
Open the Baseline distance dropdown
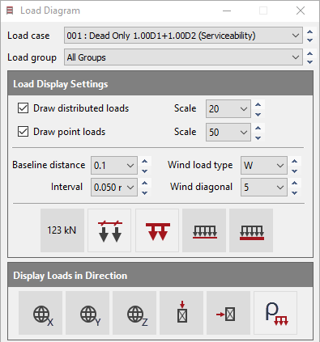(114, 165)
